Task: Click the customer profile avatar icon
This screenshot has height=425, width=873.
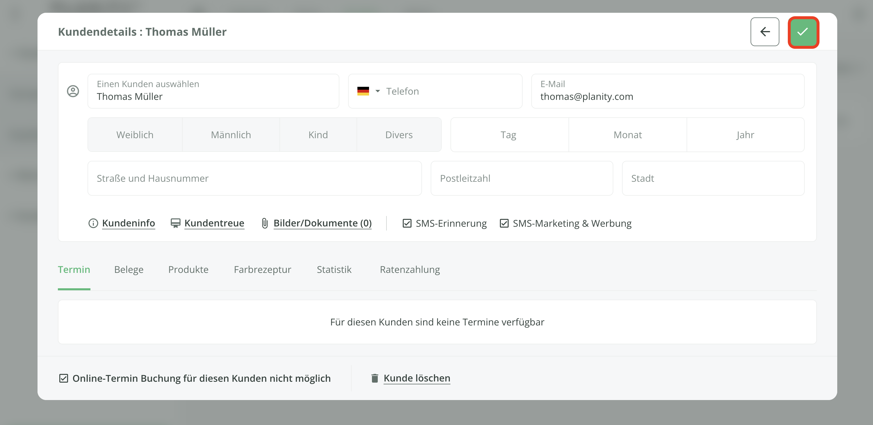Action: pos(73,91)
